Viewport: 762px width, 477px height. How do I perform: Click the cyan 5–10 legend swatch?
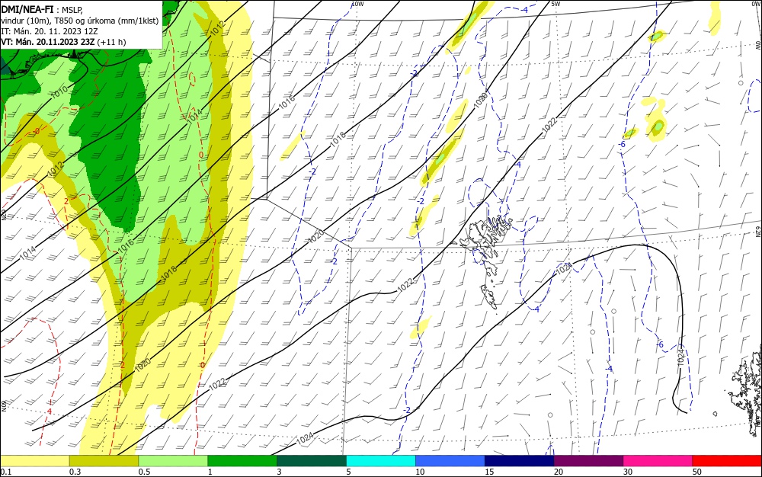[x=381, y=461]
